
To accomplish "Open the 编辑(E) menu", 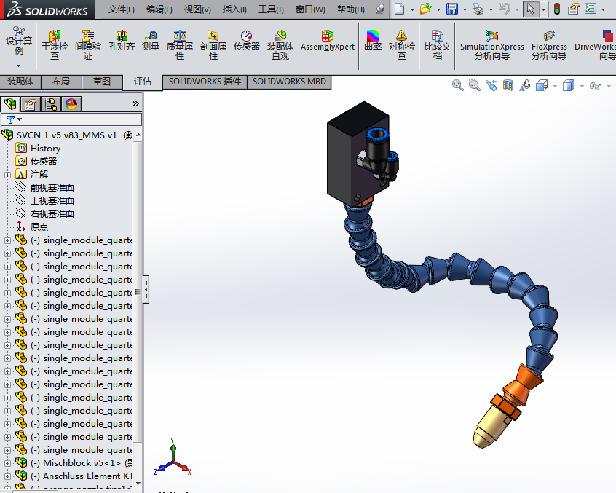I will tap(159, 9).
